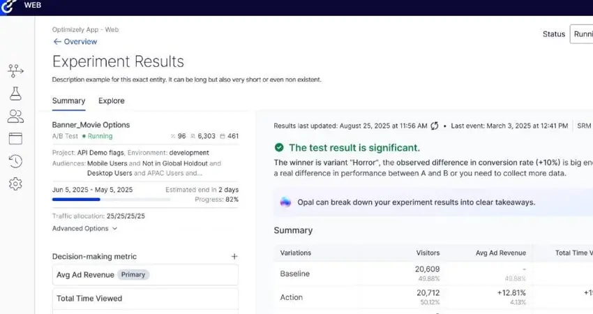
Task: Switch to the Explore tab
Action: pos(112,101)
